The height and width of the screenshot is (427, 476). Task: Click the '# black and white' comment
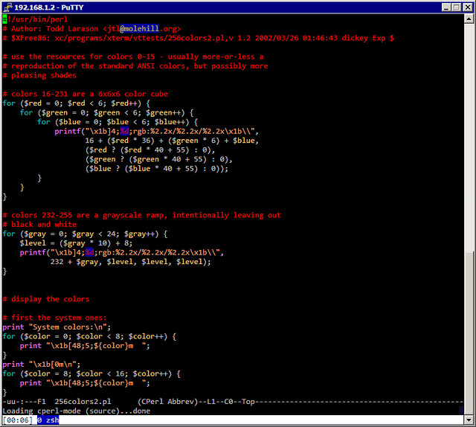click(39, 225)
